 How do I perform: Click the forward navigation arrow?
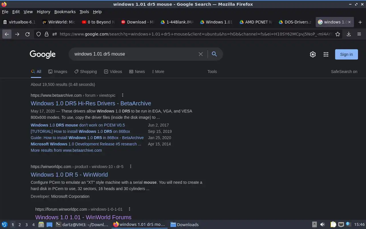click(x=17, y=34)
